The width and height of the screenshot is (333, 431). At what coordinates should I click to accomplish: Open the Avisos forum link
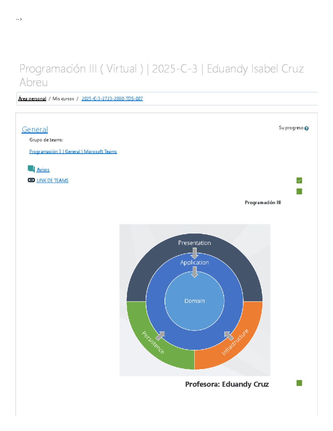click(43, 170)
